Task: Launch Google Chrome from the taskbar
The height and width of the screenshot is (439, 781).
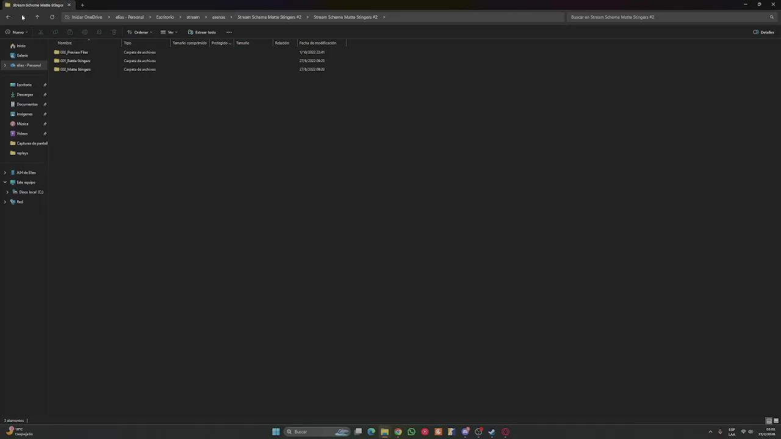Action: 398,432
